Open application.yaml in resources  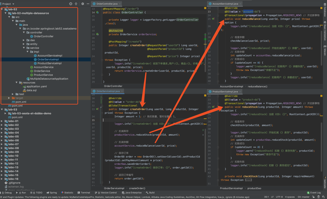36,86
